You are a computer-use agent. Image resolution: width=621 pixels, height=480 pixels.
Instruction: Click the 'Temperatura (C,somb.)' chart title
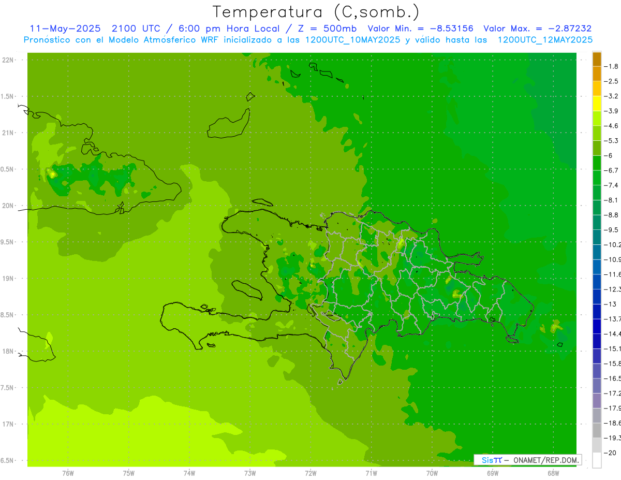coord(316,12)
